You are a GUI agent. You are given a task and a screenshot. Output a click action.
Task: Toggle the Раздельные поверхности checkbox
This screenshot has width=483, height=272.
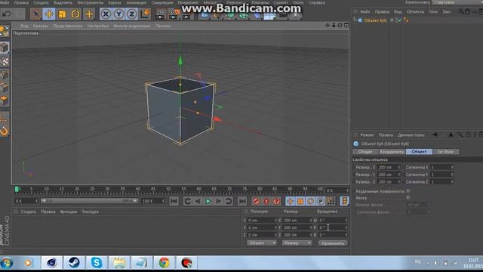408,191
